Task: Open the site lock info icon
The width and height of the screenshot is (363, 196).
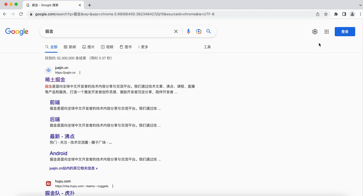Action: (x=31, y=14)
